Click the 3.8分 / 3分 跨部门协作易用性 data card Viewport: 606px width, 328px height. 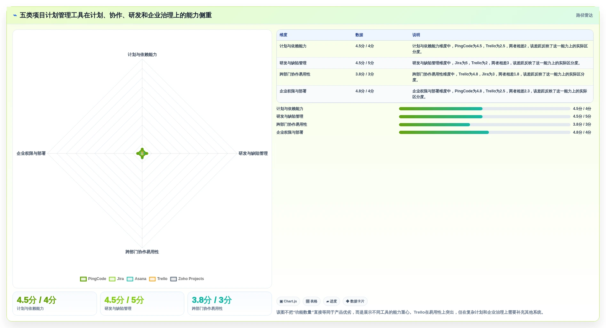pos(229,303)
